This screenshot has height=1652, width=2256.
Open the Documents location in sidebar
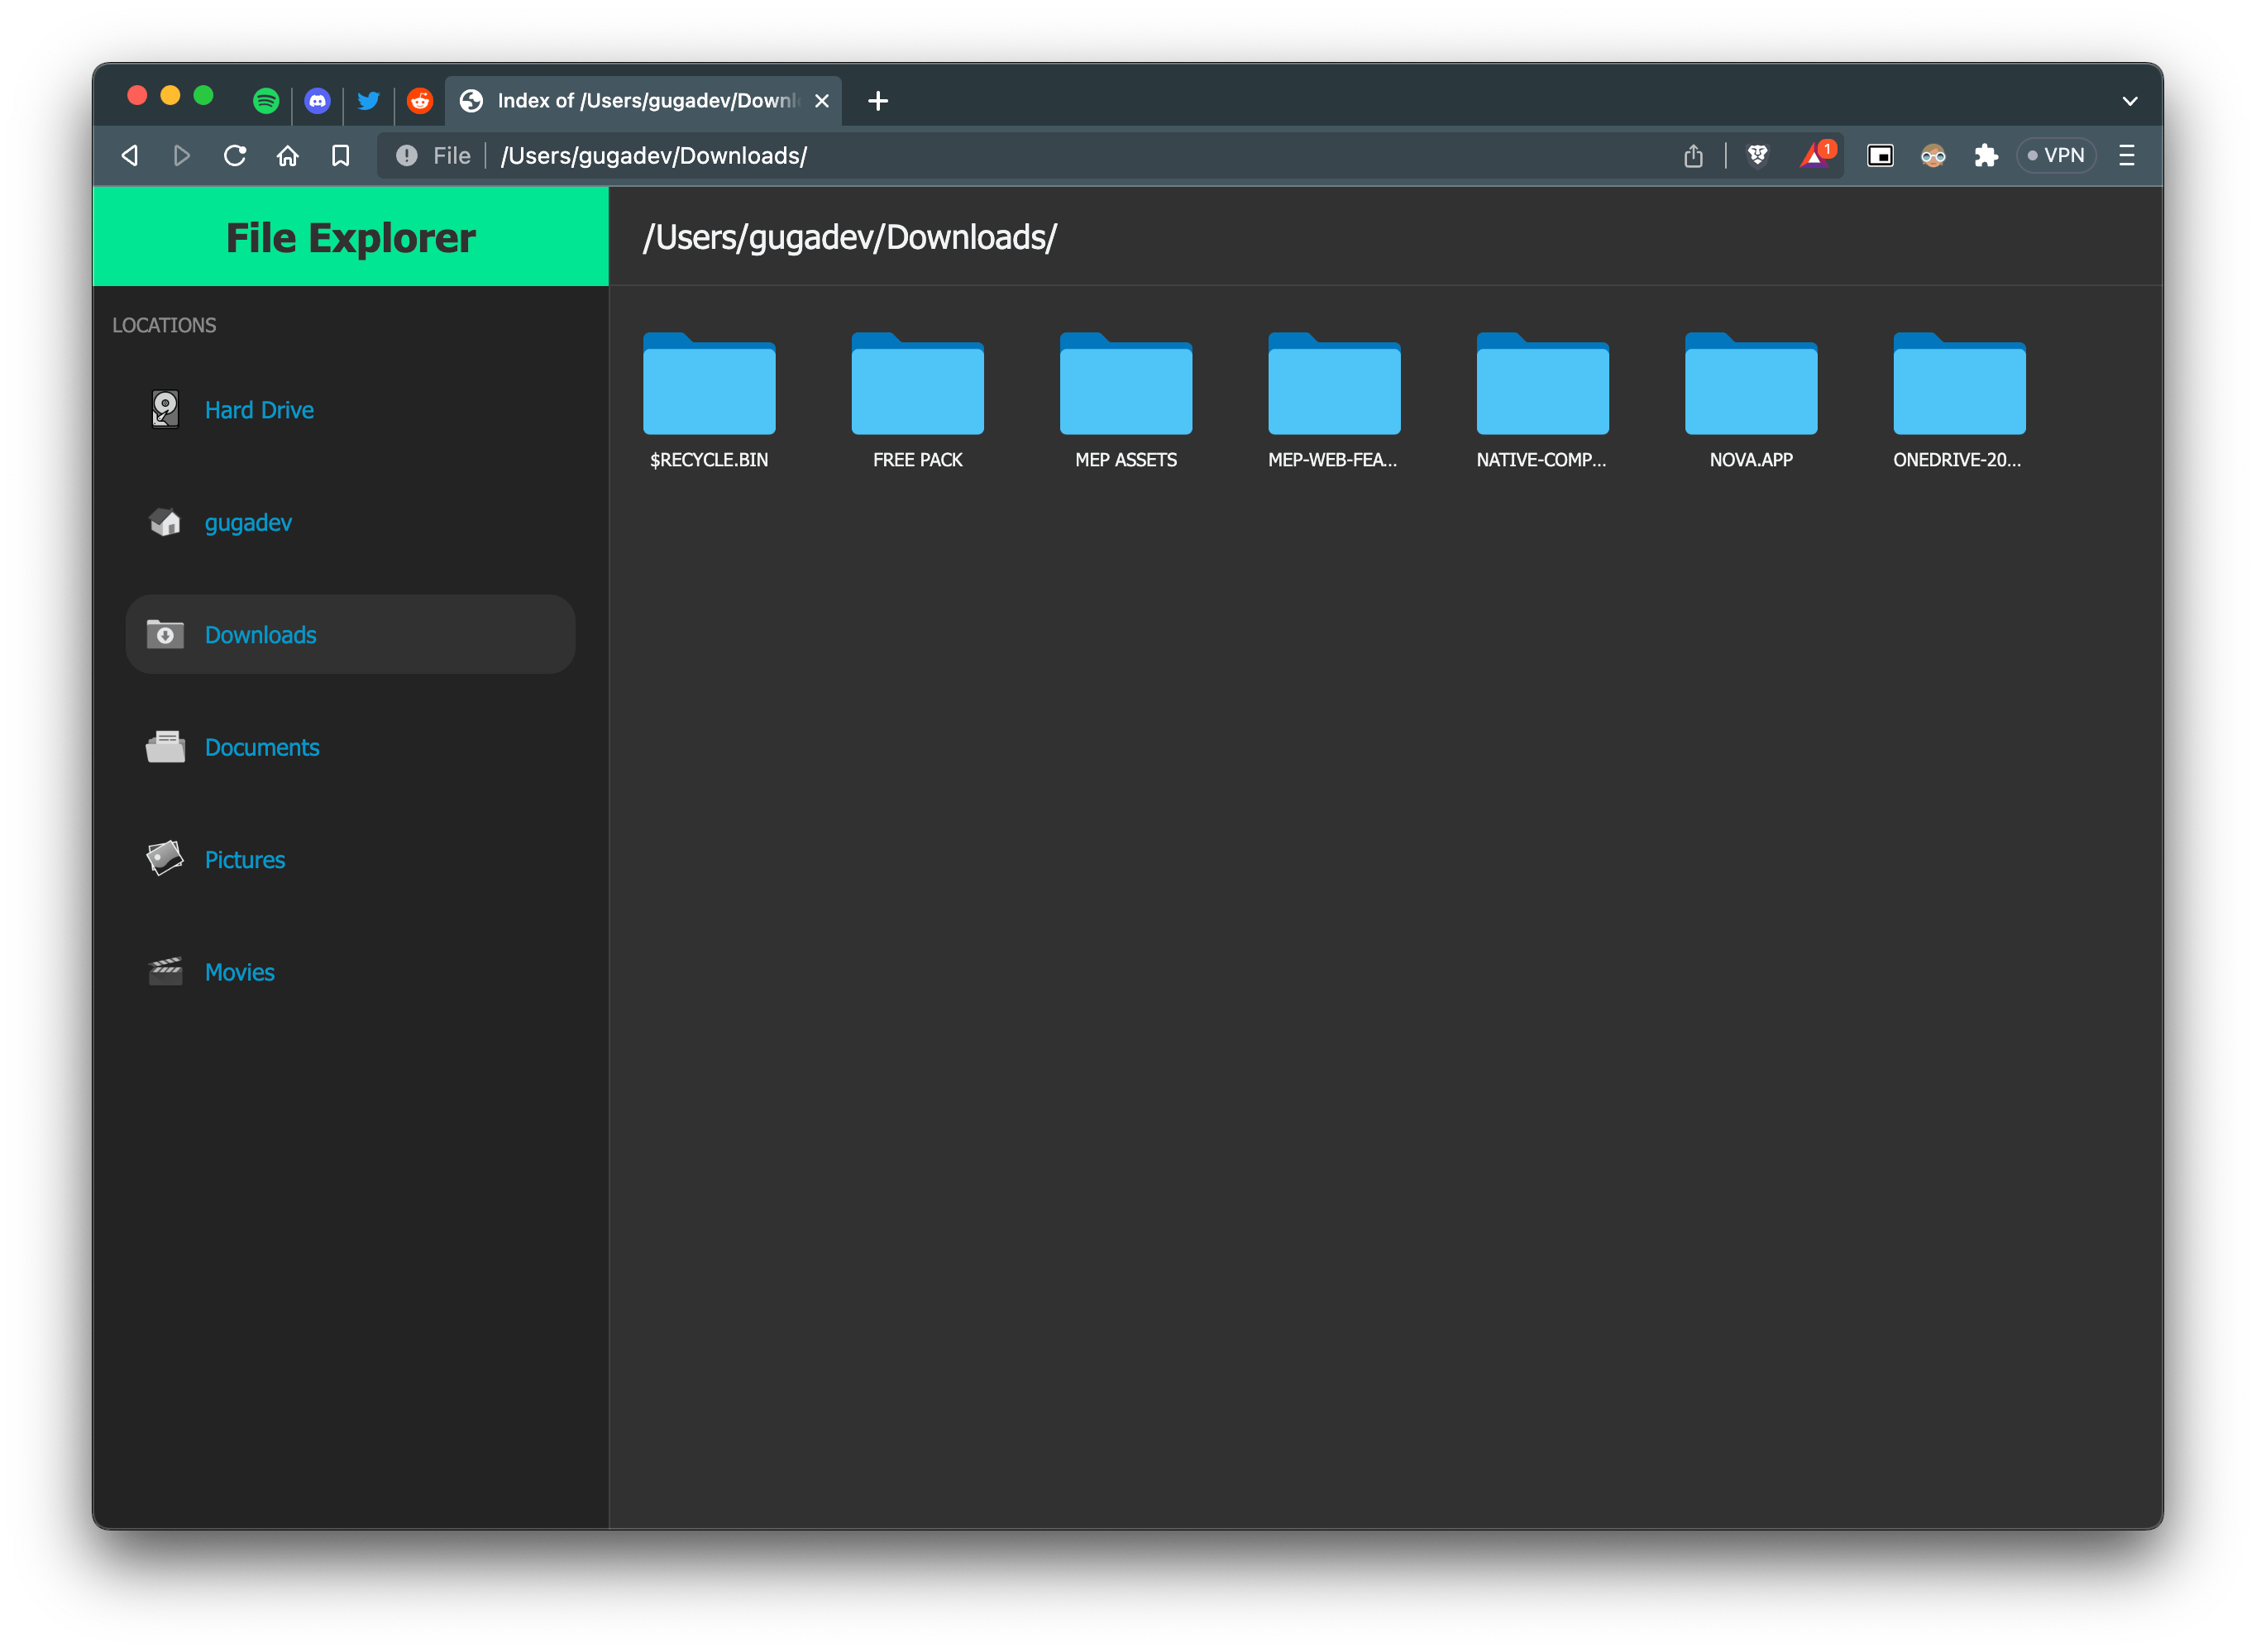coord(261,747)
